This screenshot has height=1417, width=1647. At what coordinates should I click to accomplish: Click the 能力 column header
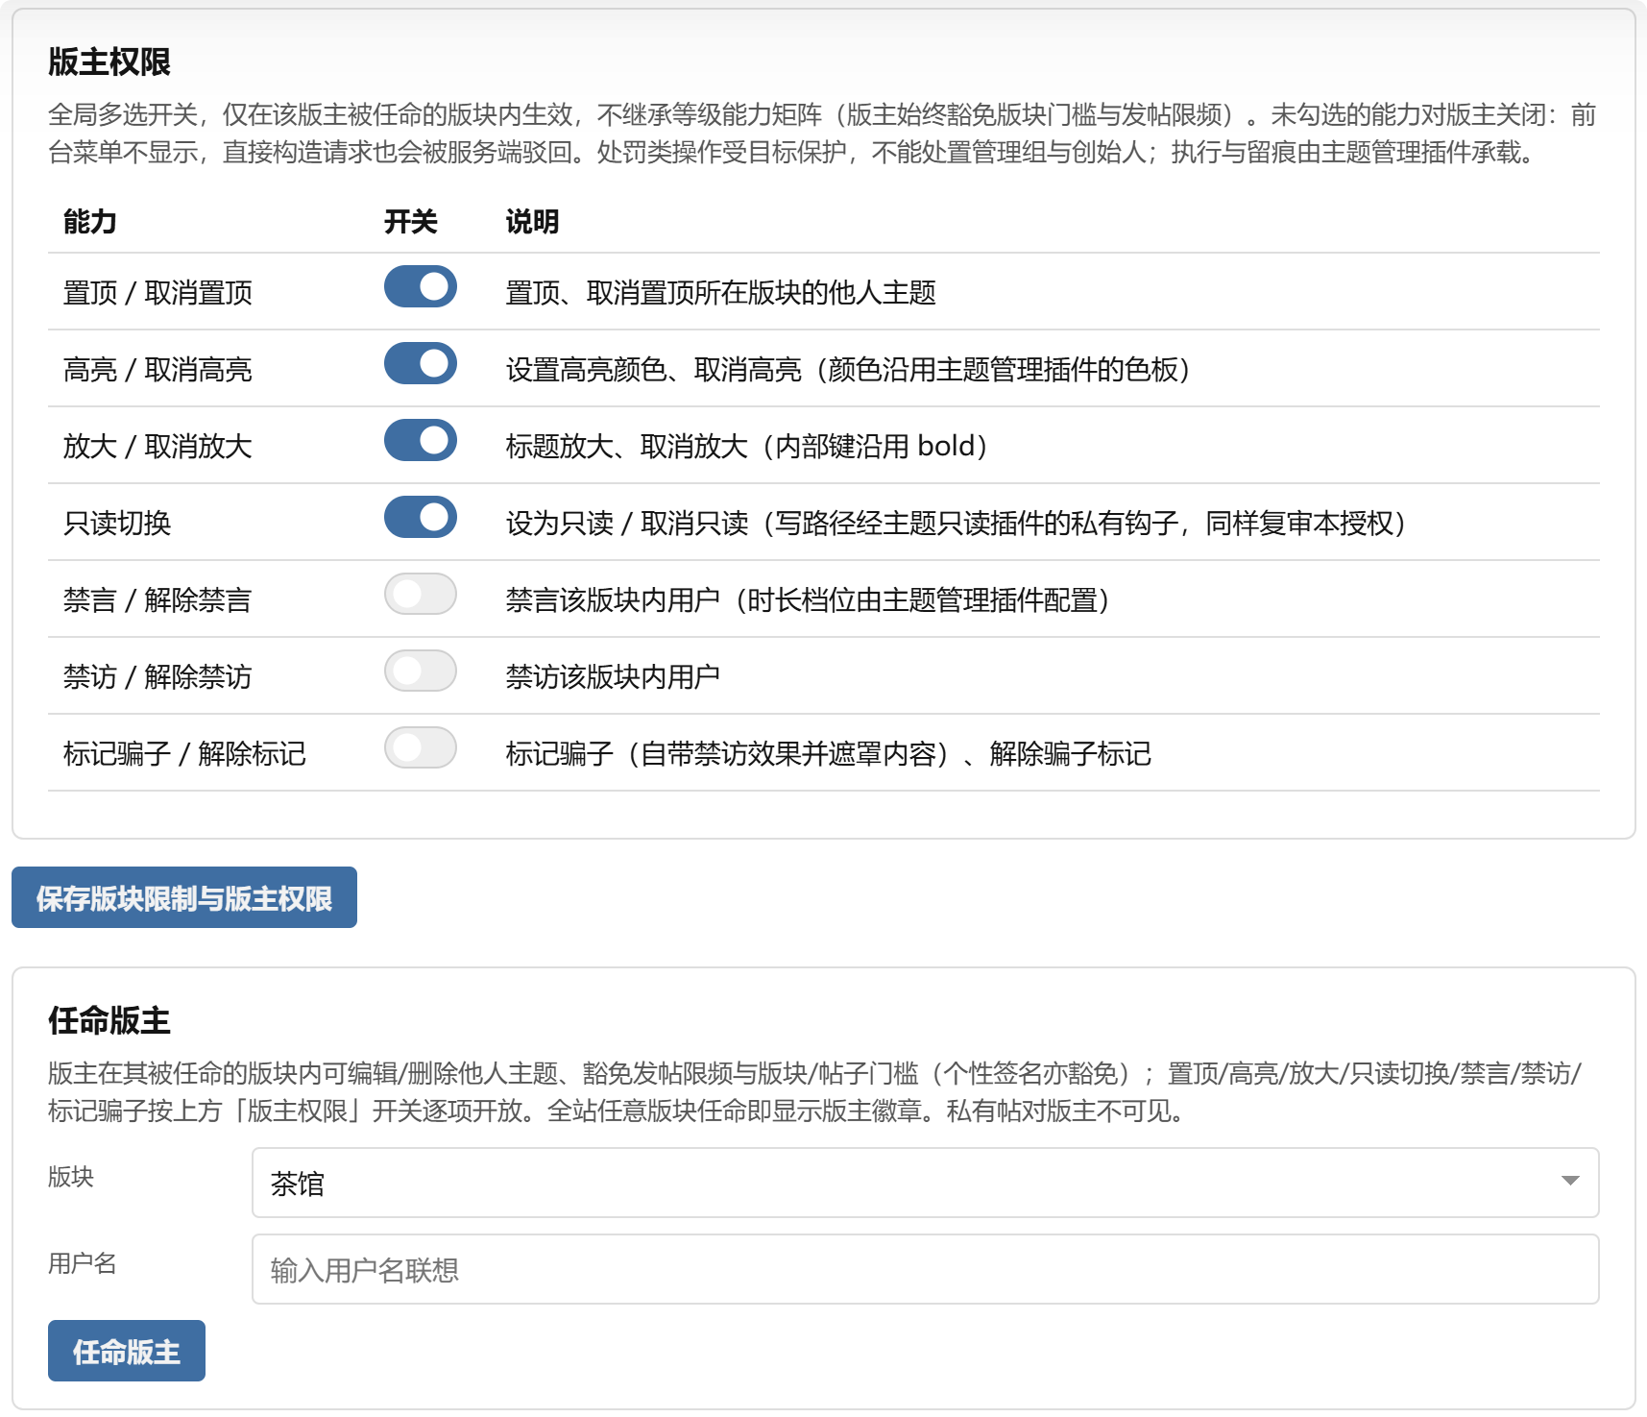click(90, 222)
